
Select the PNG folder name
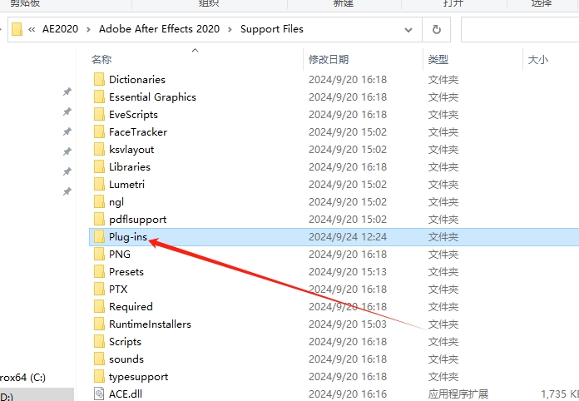pos(120,254)
